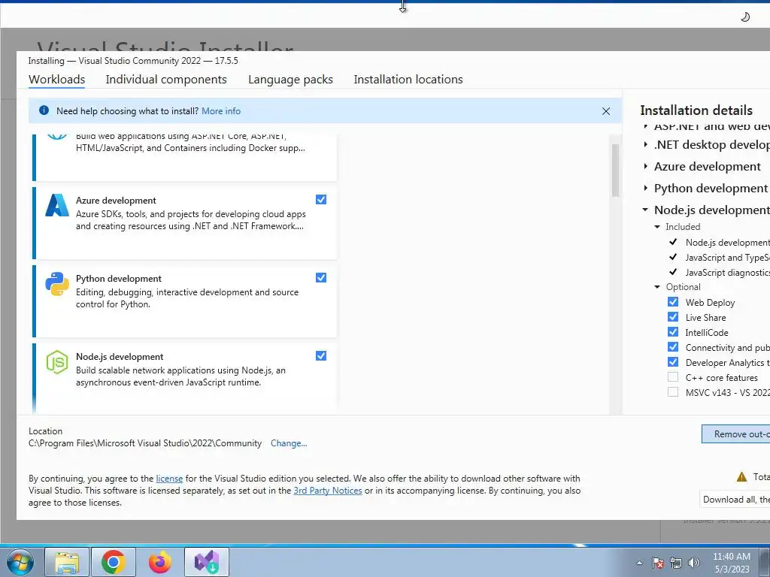This screenshot has width=770, height=577.
Task: Click the Remove out-of-support components button
Action: click(x=735, y=434)
